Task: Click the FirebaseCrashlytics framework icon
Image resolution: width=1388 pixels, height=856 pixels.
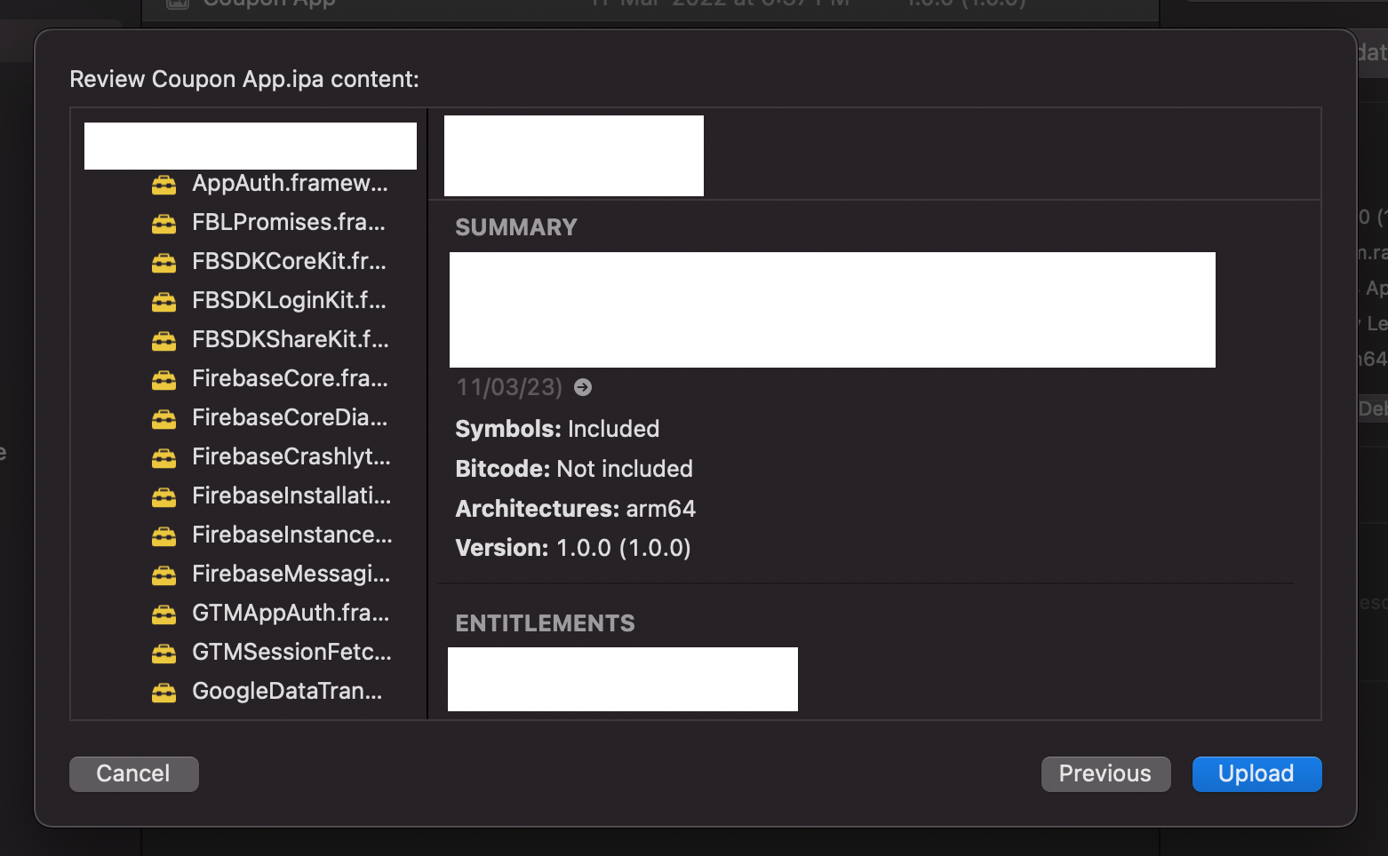Action: coord(164,458)
